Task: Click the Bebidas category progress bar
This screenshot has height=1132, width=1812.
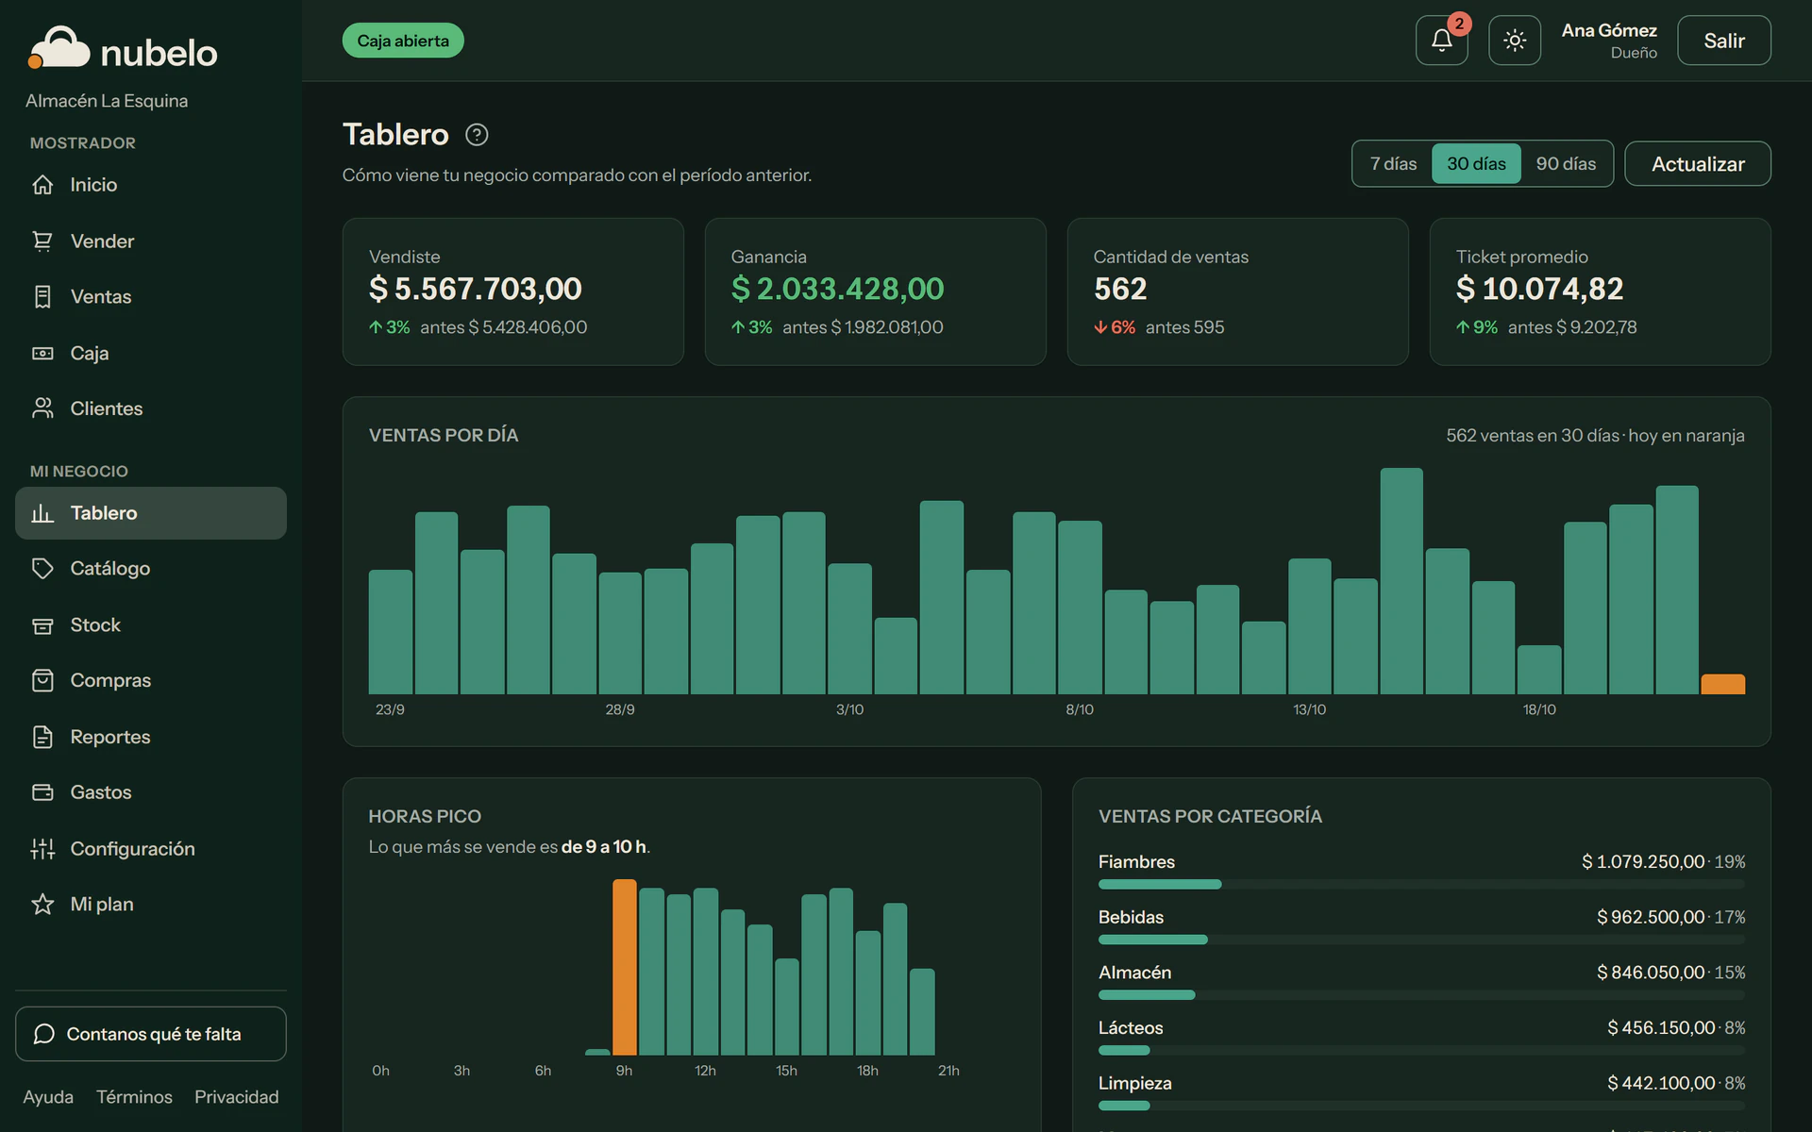Action: tap(1421, 940)
